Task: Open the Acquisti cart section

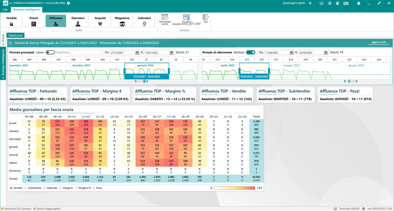Action: [100, 21]
